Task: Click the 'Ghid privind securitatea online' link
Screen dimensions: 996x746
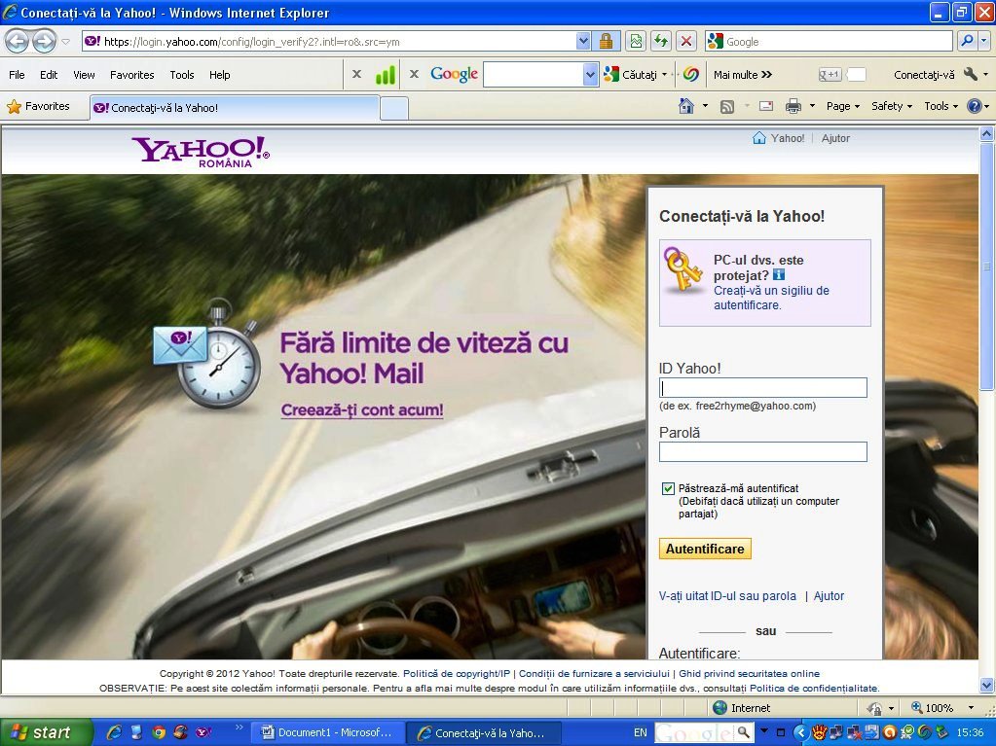Action: pyautogui.click(x=750, y=674)
